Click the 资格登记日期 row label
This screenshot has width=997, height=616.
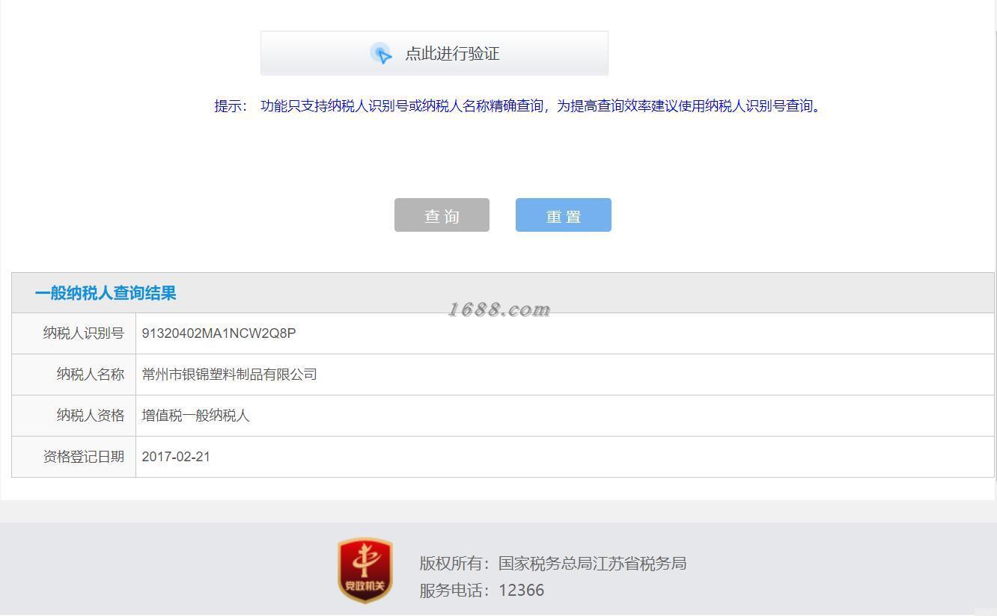[84, 457]
